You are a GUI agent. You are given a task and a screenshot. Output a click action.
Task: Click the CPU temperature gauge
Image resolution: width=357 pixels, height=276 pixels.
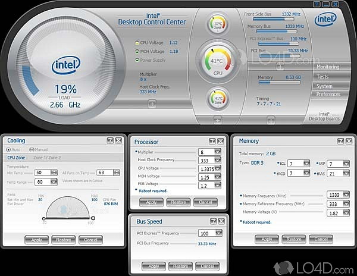point(217,61)
